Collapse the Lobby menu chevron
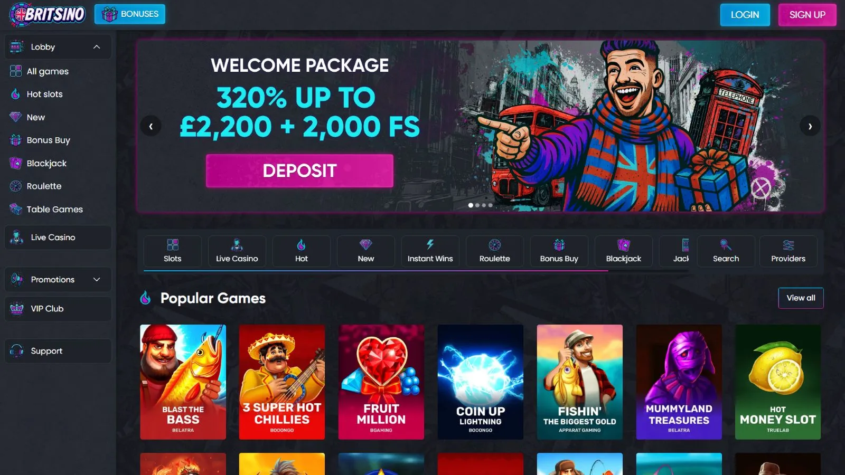 tap(97, 47)
